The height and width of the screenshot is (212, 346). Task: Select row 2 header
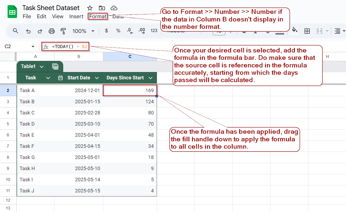8,91
